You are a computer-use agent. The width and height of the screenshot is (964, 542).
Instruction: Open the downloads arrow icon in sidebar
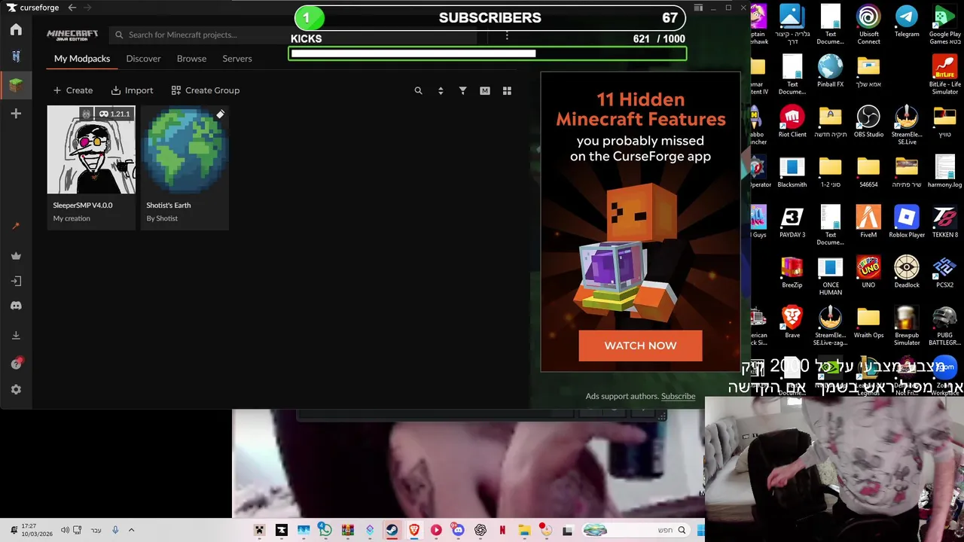pyautogui.click(x=16, y=335)
